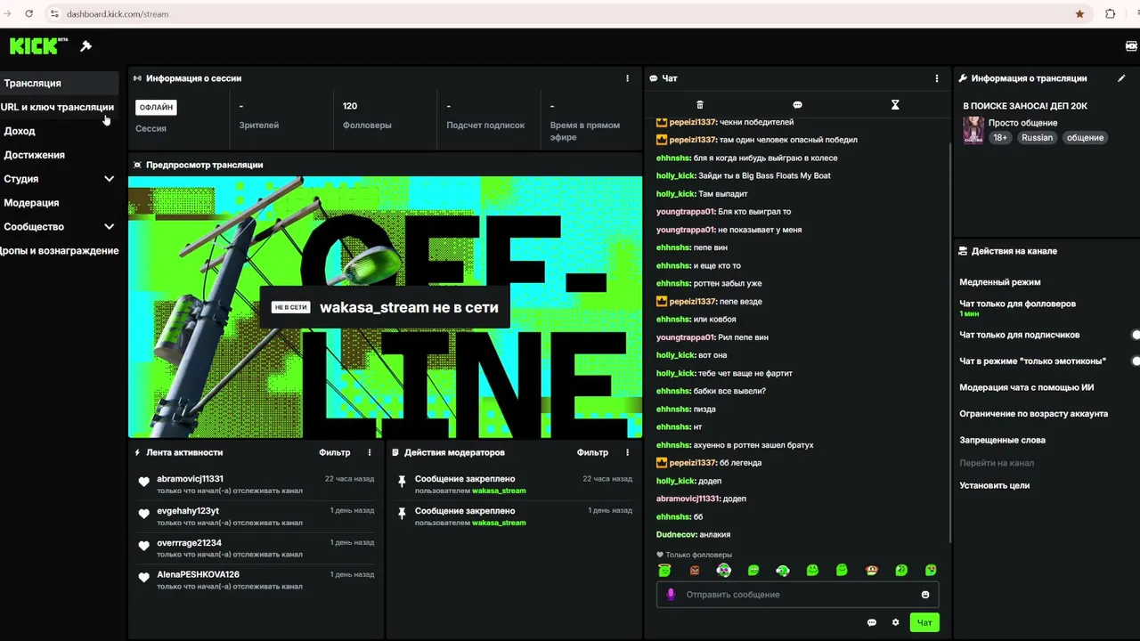This screenshot has height=641, width=1140.
Task: Click the pin icon of first pinned message
Action: pos(402,482)
